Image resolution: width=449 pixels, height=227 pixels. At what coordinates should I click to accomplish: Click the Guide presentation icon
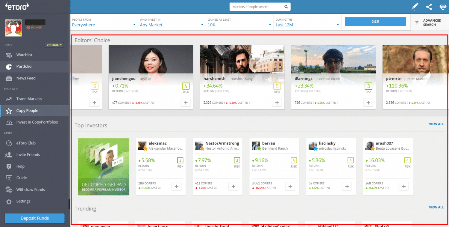9,178
